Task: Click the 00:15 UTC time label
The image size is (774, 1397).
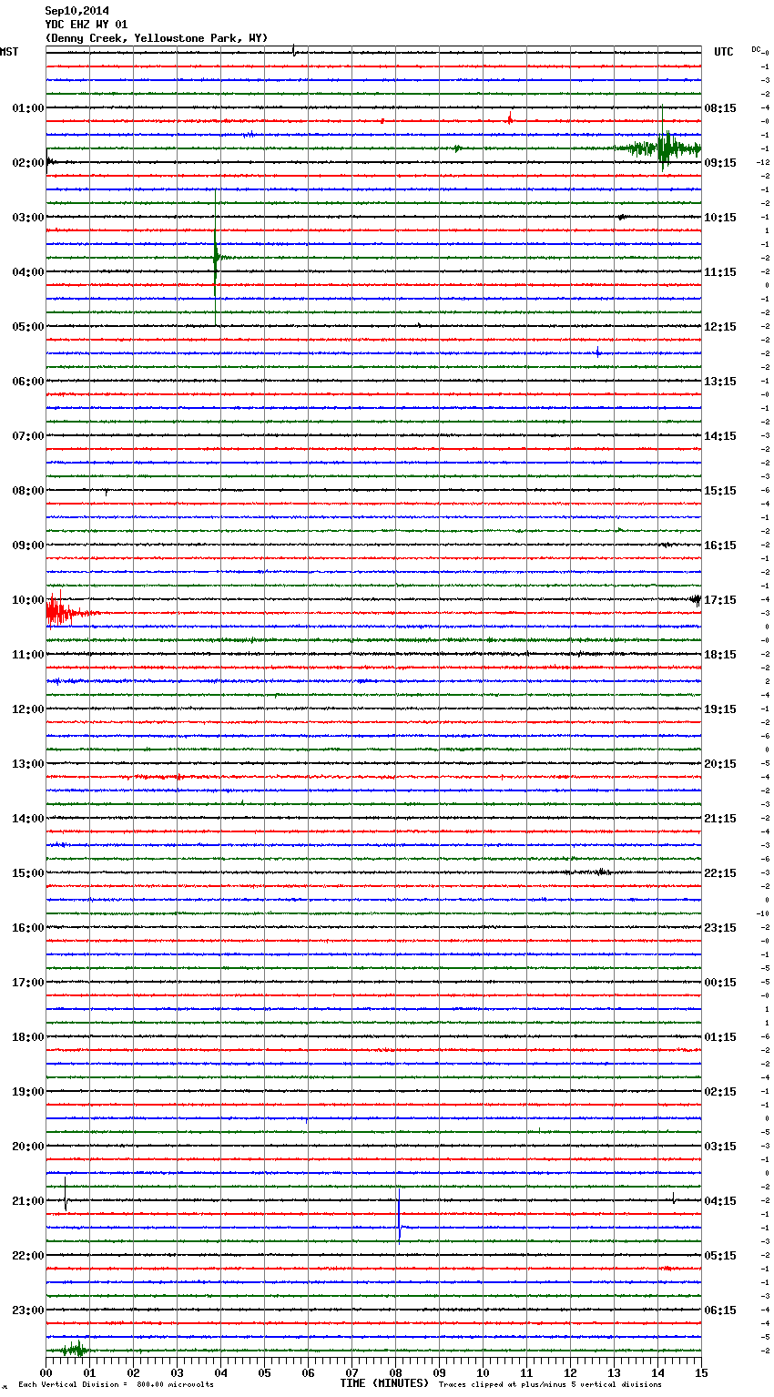Action: 720,983
